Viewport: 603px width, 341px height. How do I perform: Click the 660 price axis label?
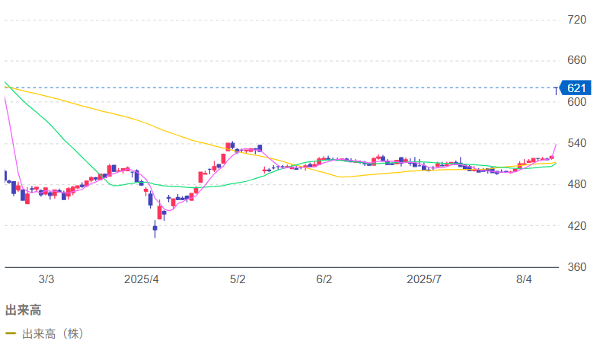tap(576, 60)
